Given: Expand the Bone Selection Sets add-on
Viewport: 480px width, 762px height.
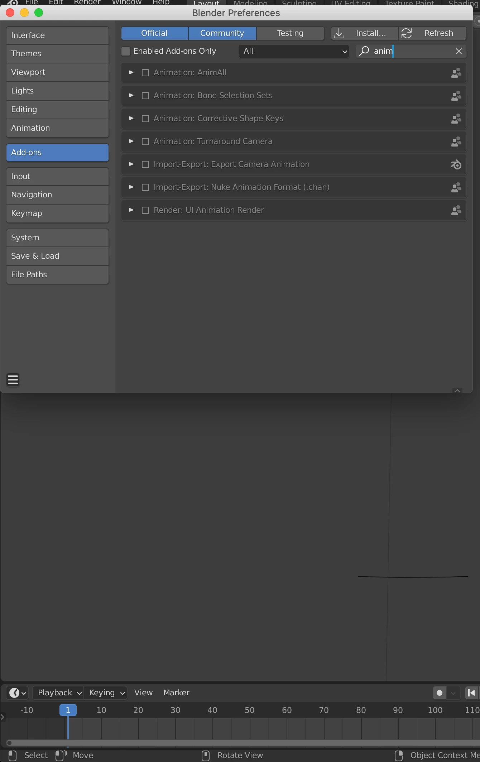Looking at the screenshot, I should point(131,96).
